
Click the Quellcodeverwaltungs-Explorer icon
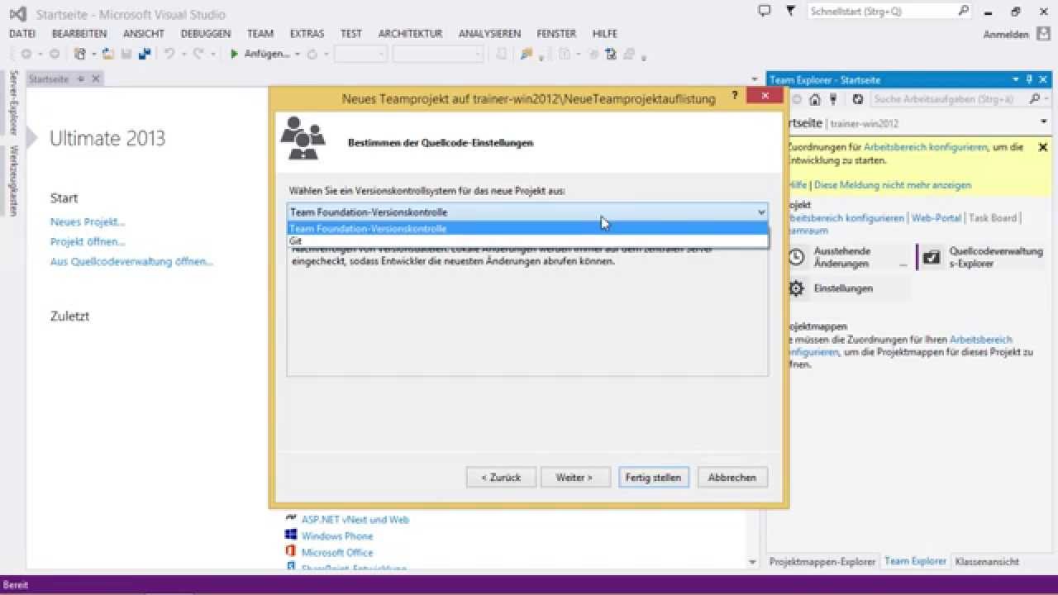[x=932, y=257]
